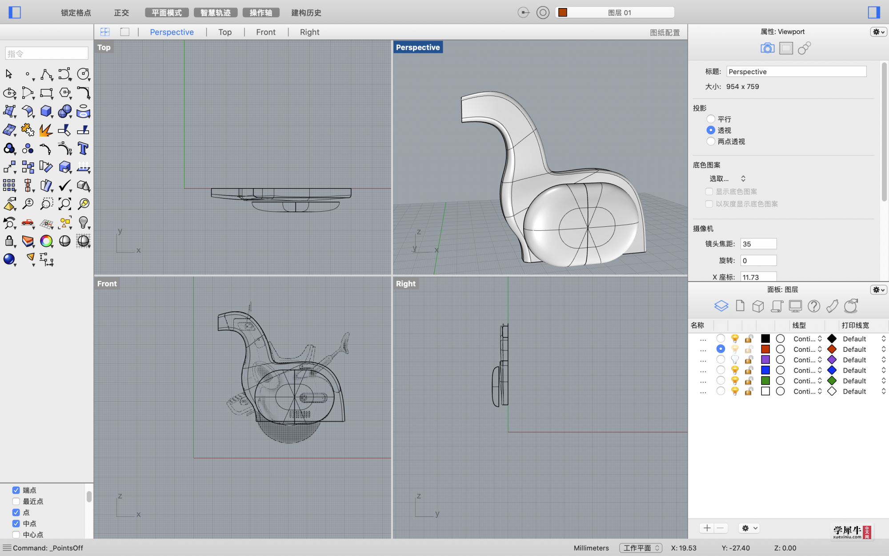Click current layer orange swatch in toolbar
Viewport: 889px width, 556px height.
tap(563, 12)
